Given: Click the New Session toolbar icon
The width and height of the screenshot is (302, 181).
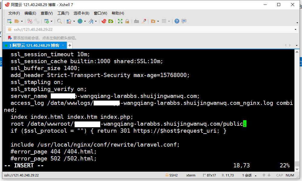Looking at the screenshot, I should click(9, 21).
